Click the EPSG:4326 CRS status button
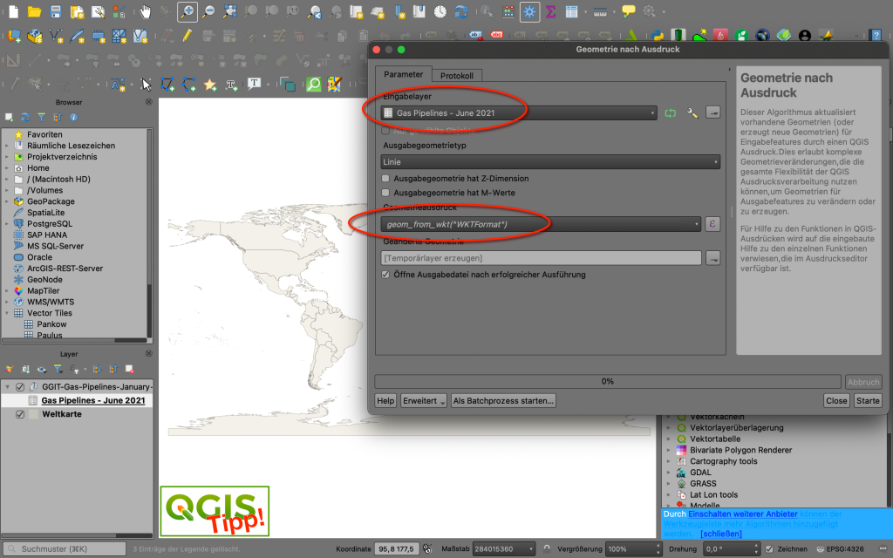 pos(840,549)
